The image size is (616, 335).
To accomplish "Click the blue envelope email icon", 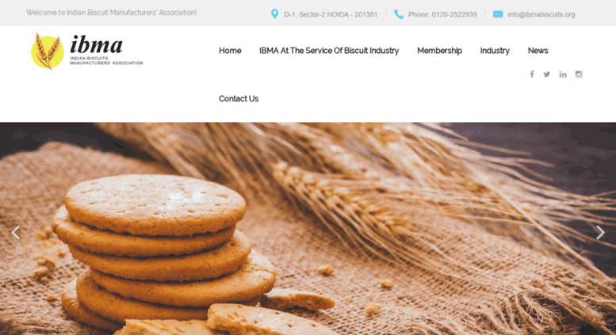I will click(x=498, y=14).
